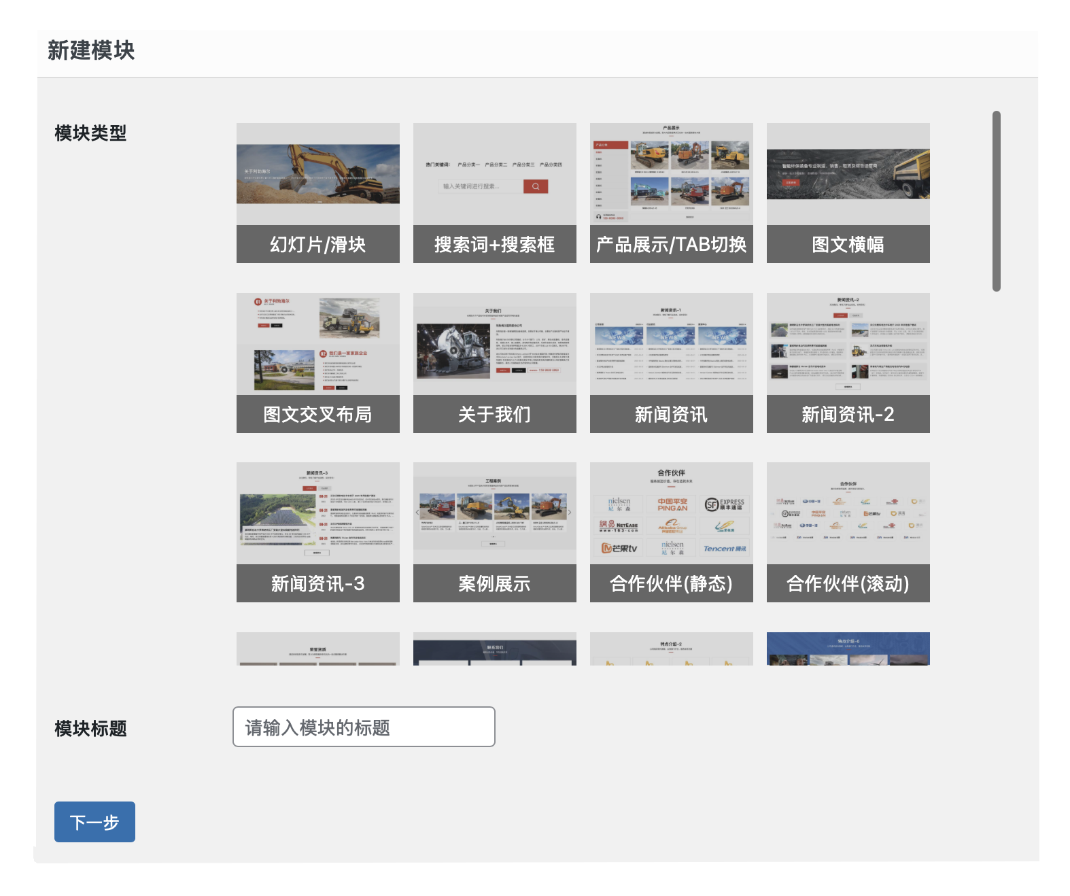The image size is (1070, 896).
Task: Choose the 搜索词+搜索框 module
Action: click(x=494, y=192)
